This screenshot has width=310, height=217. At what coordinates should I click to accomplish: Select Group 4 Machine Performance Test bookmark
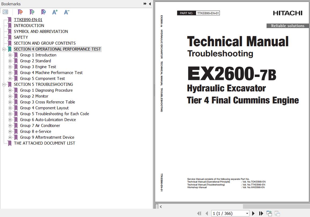coord(51,73)
